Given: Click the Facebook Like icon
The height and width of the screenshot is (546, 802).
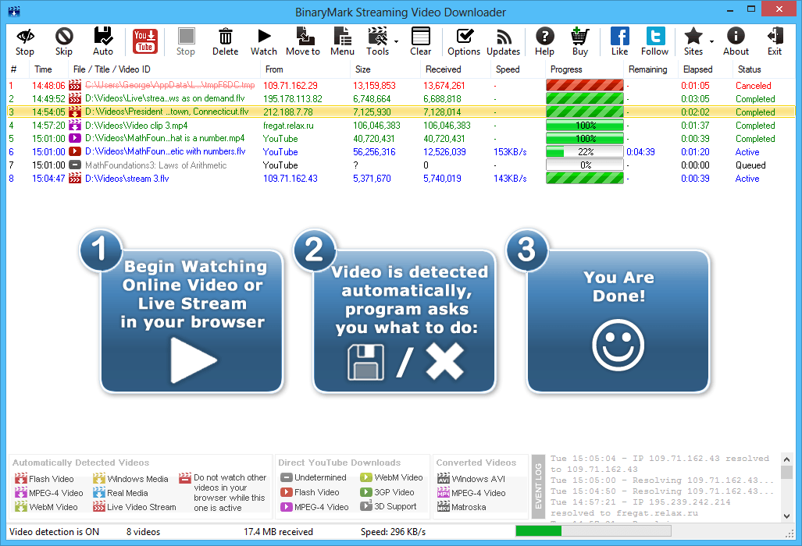Looking at the screenshot, I should (x=619, y=36).
